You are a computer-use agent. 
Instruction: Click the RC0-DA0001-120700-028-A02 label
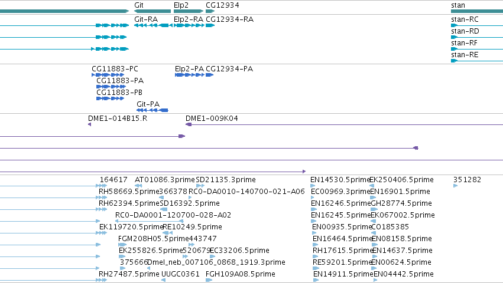pyautogui.click(x=173, y=215)
